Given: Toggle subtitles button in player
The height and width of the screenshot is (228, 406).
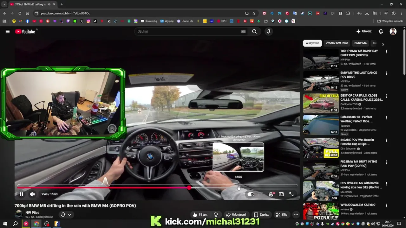Looking at the screenshot, I should click(x=261, y=194).
